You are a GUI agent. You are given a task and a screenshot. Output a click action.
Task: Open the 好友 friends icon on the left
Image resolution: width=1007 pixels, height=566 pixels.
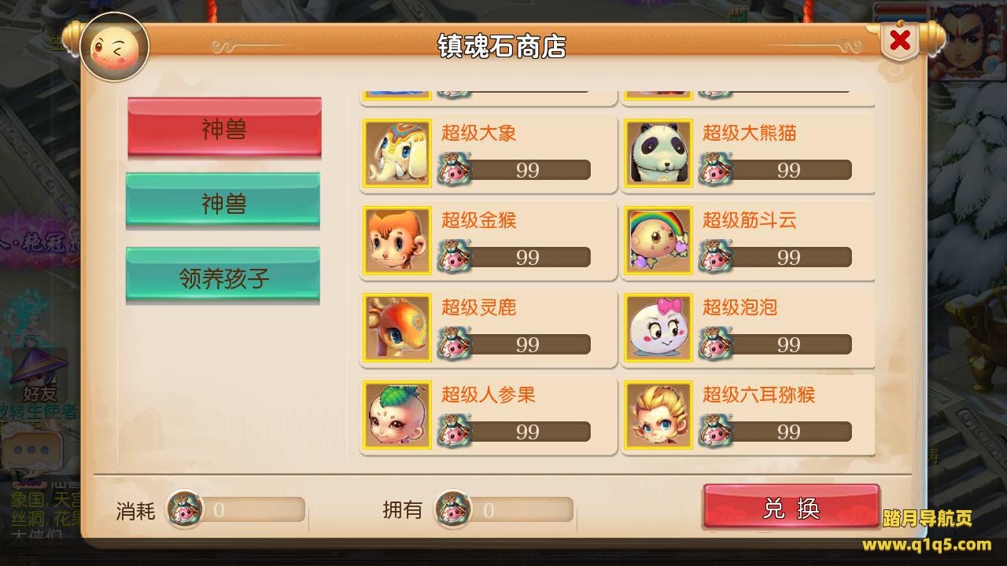(x=38, y=376)
